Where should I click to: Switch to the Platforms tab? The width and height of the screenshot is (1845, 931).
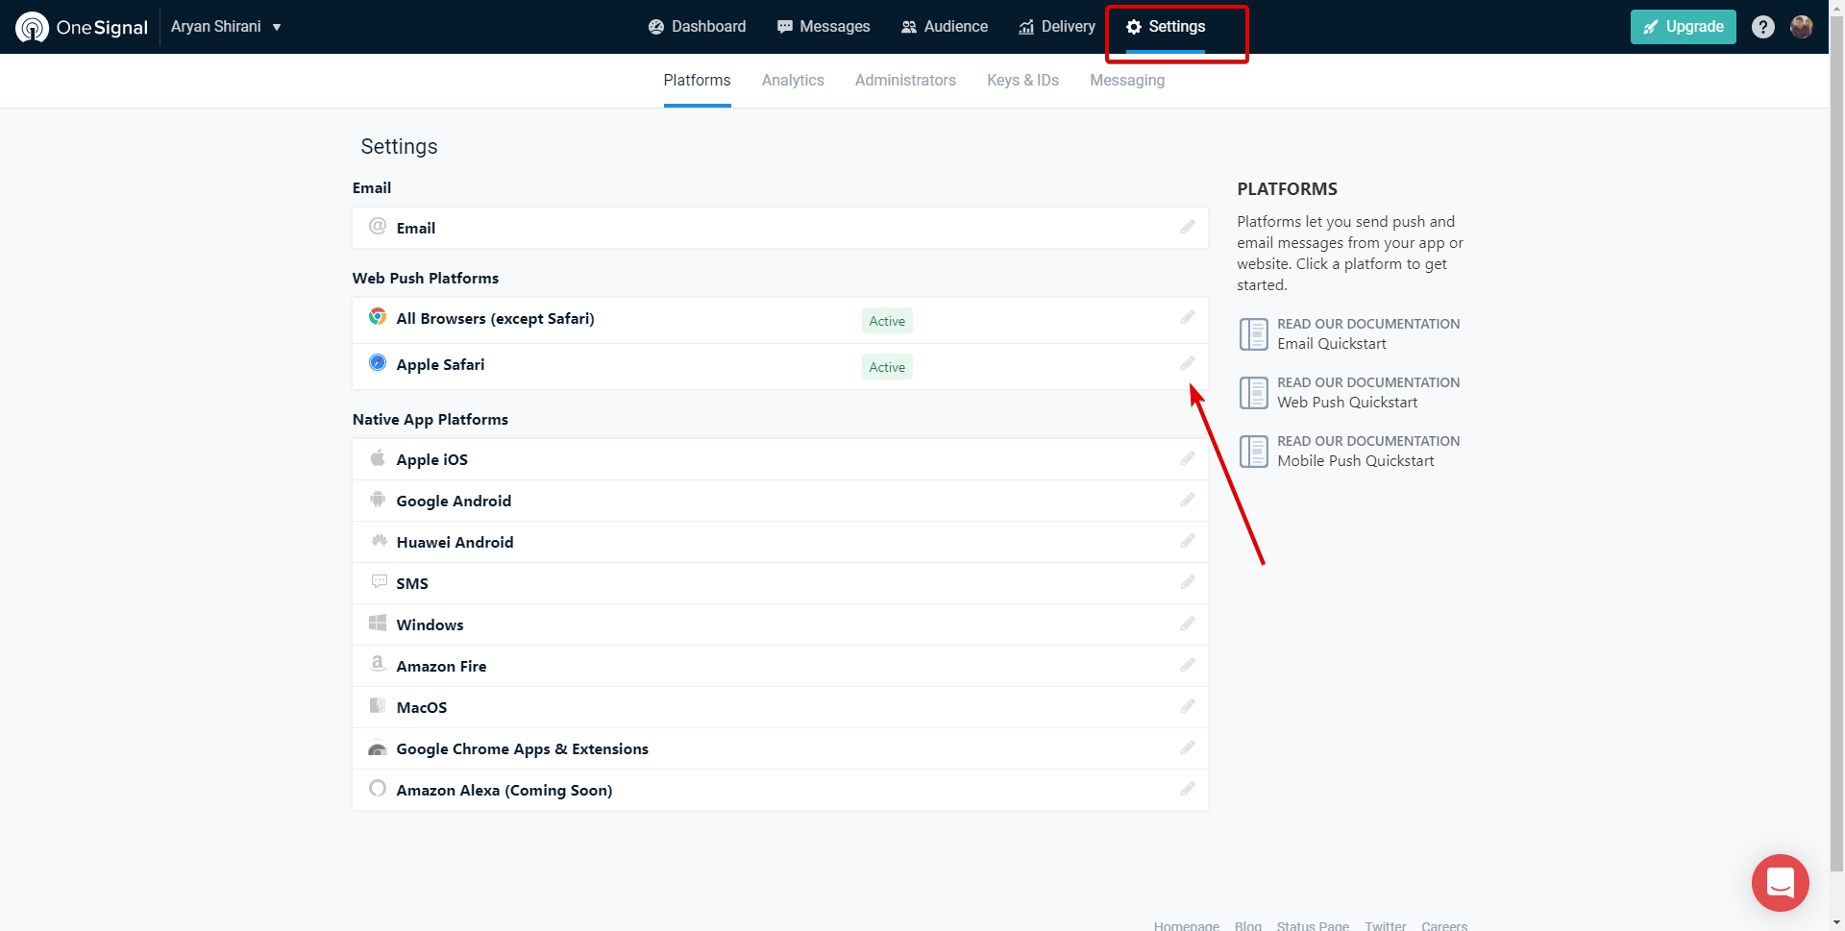tap(697, 81)
